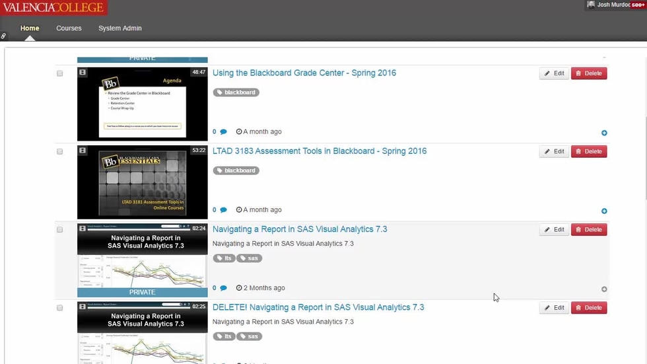
Task: Edit LTAD 3183 Assessment Tools video
Action: pos(554,151)
